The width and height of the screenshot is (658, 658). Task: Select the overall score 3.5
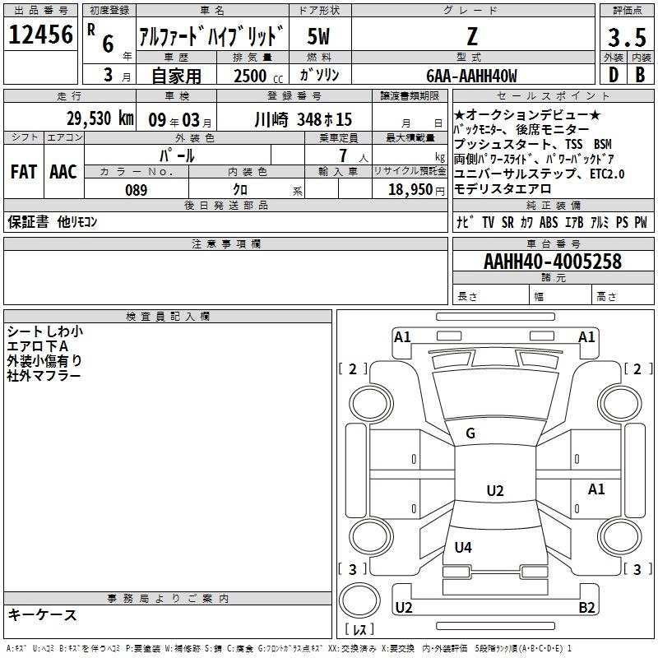[625, 38]
